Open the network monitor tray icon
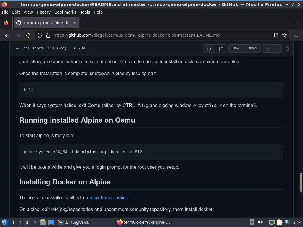303x227 pixels. [x=272, y=222]
